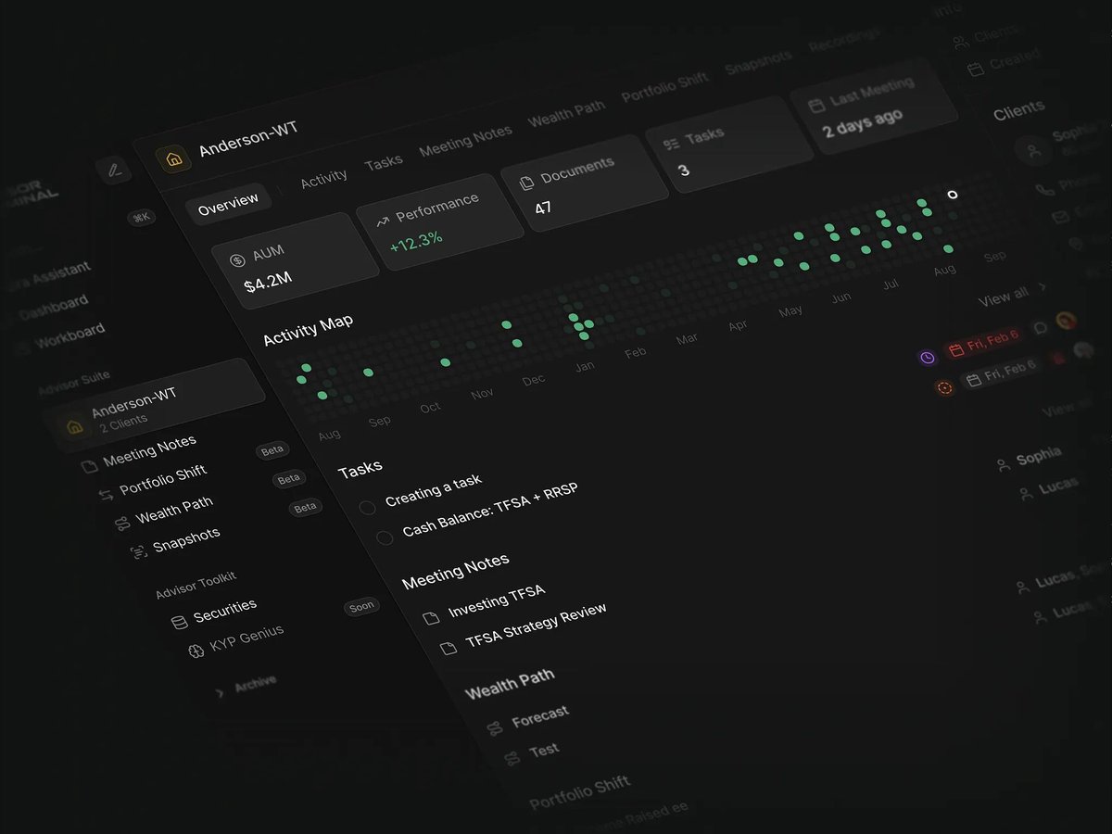
Task: Click the Forecast wealth path icon
Action: (494, 728)
